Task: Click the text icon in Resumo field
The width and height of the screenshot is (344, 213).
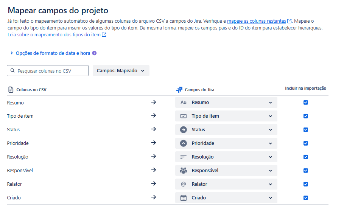Action: 184,103
